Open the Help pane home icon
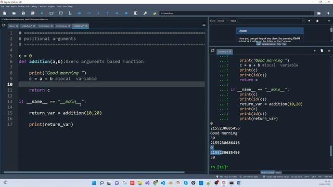The image size is (333, 187). click(x=309, y=21)
